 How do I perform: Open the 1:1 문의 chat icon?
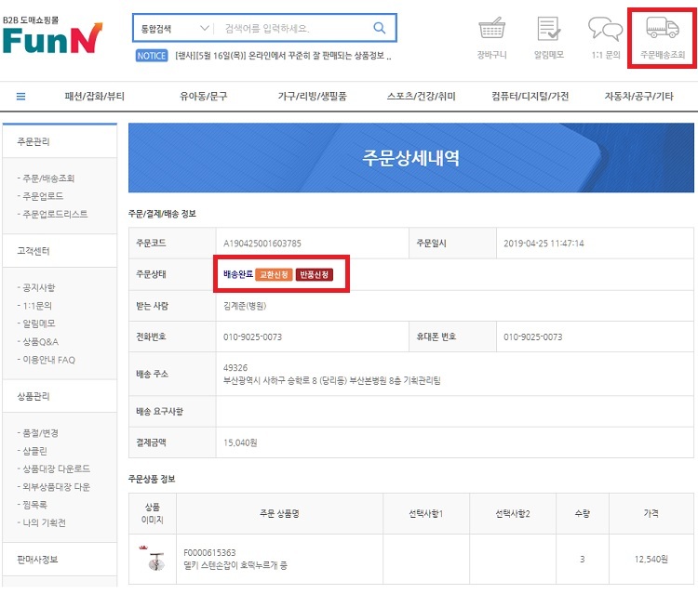point(605,30)
